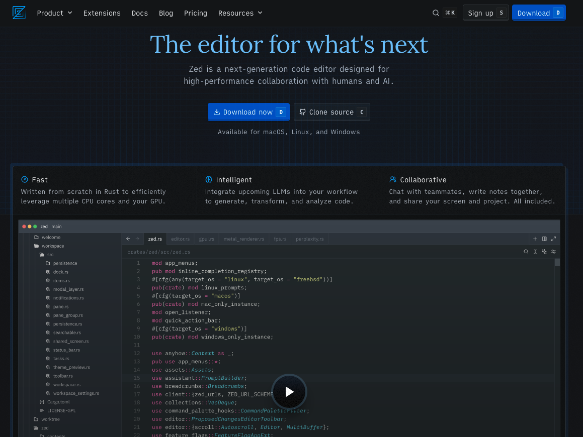
Task: Click the Download now button
Action: [248, 112]
